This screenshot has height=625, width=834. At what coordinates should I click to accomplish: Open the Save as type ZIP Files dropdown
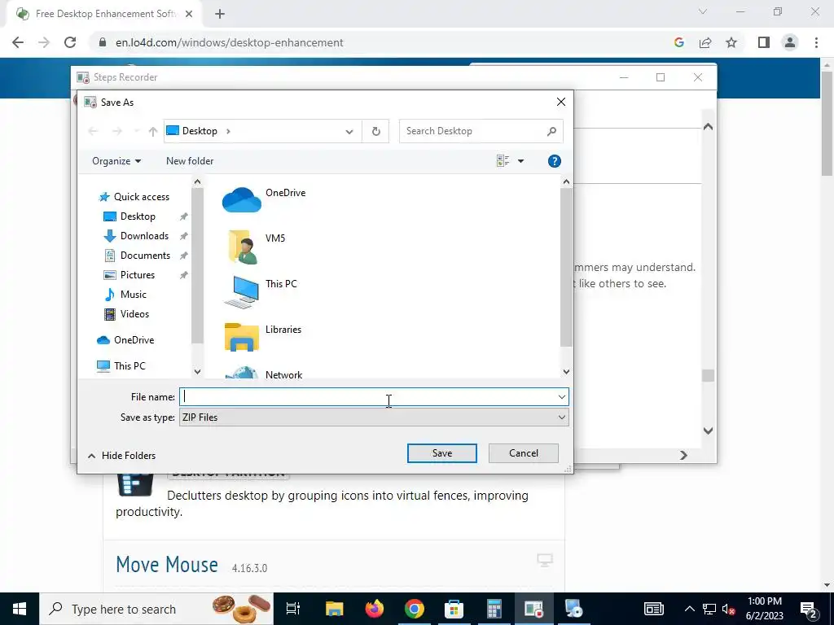374,417
